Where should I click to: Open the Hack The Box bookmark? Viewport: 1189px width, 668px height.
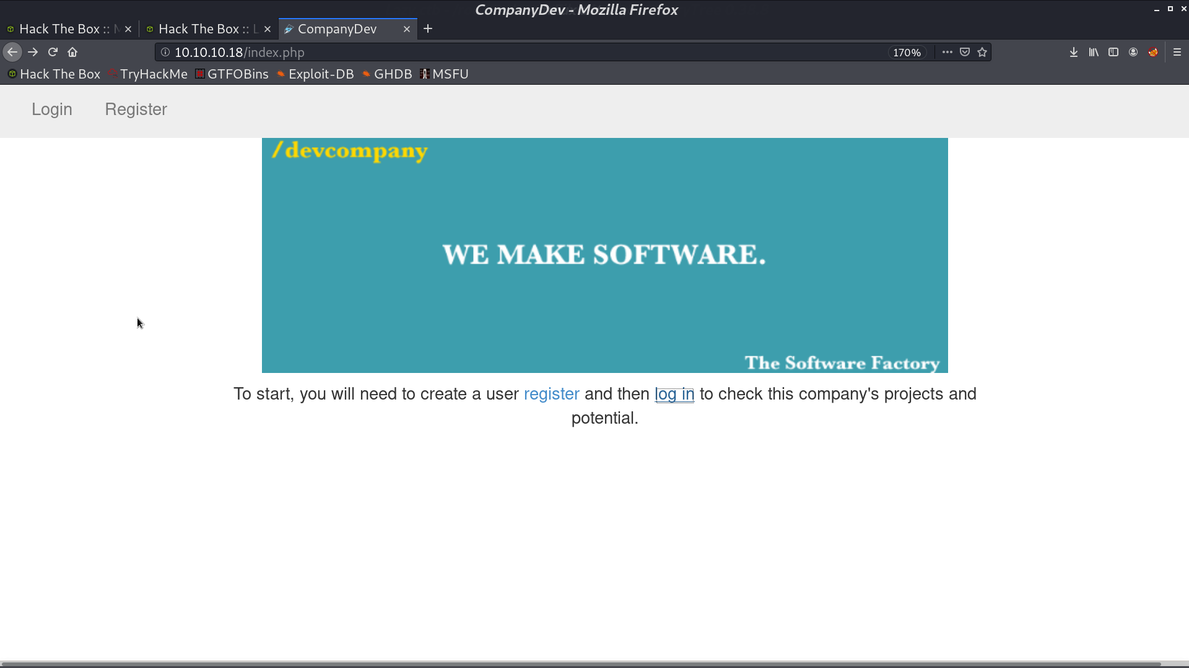click(x=54, y=74)
